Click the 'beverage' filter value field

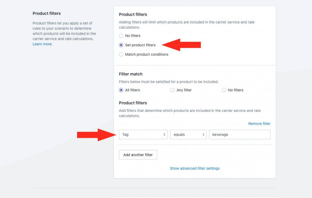click(239, 135)
